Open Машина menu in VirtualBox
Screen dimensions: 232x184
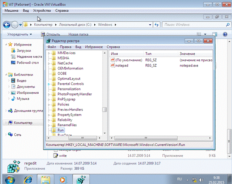[x=11, y=11]
